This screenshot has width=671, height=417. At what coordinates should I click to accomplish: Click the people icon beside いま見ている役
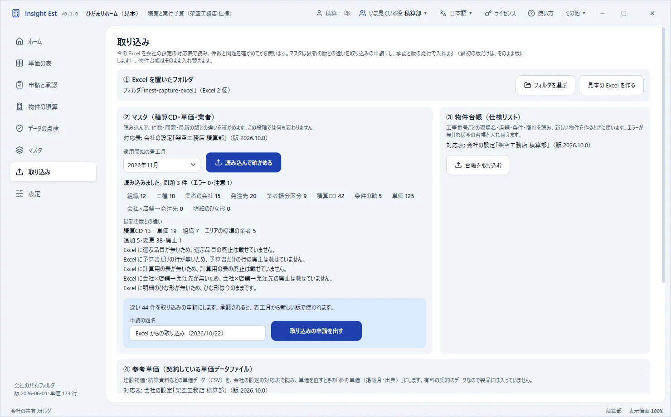point(363,13)
